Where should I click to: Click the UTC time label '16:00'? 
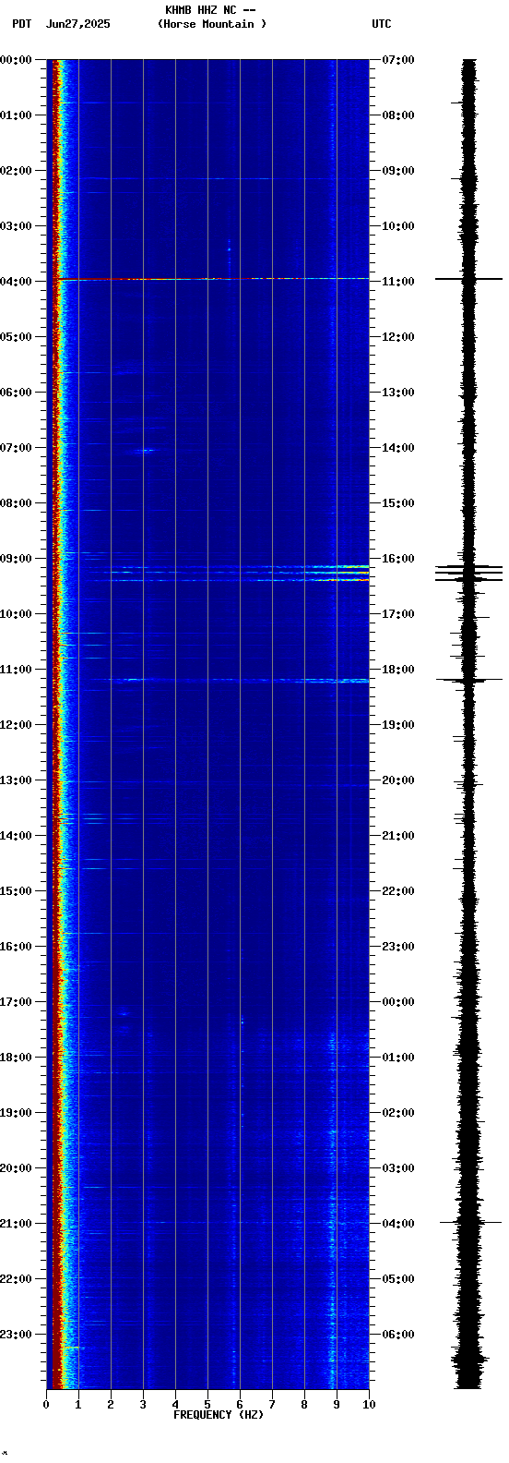click(398, 559)
